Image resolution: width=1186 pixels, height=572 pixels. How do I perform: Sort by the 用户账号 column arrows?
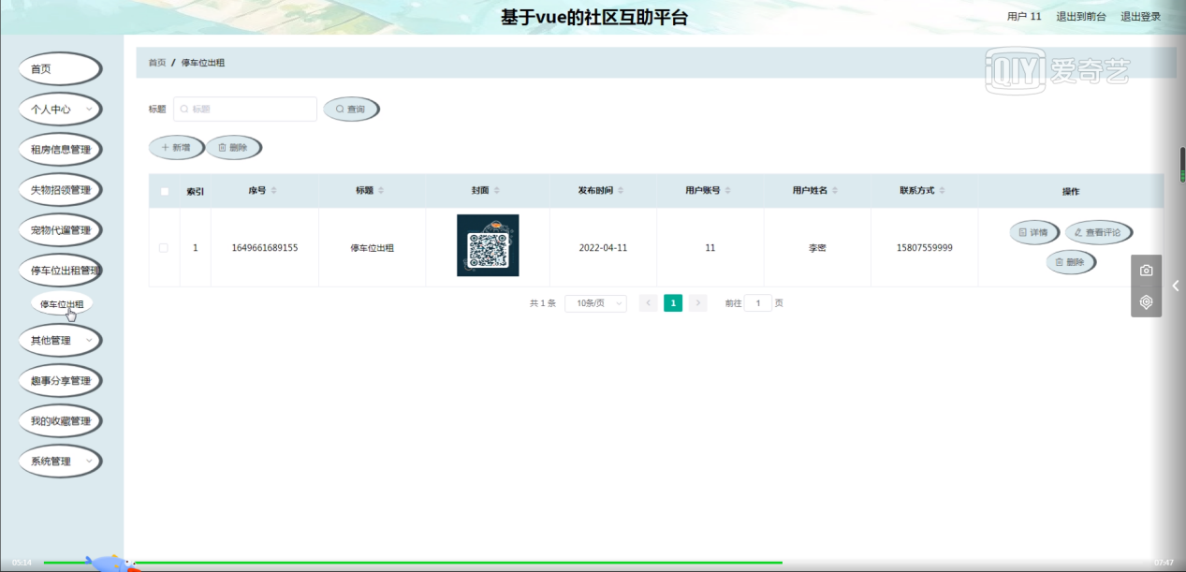[726, 191]
